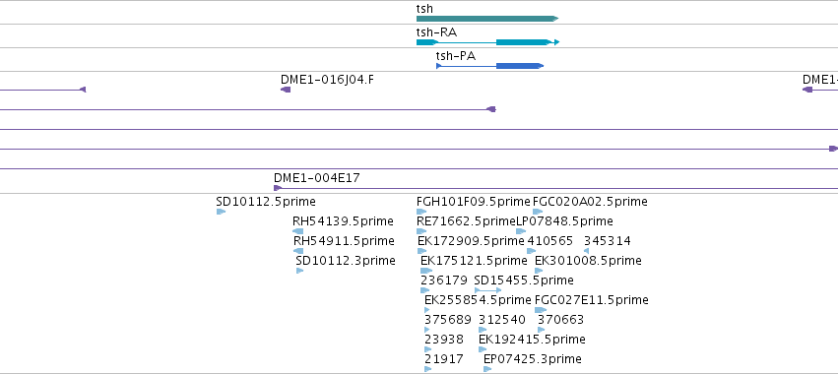
Task: Select the small arrow glyph under SD10112.3prime
Action: pos(299,271)
